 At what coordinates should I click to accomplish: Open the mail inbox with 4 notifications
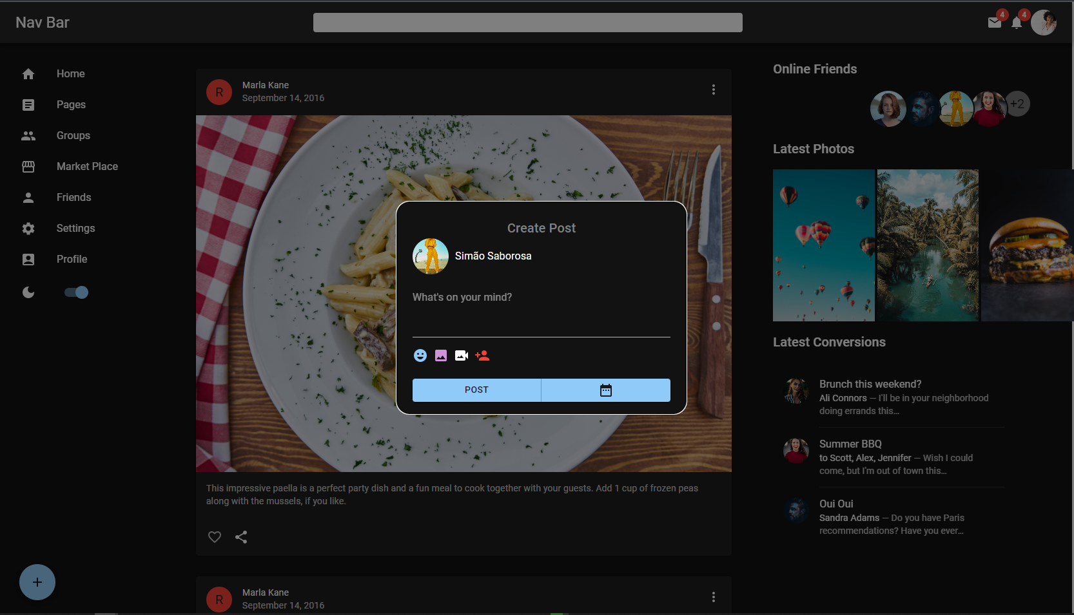[994, 23]
